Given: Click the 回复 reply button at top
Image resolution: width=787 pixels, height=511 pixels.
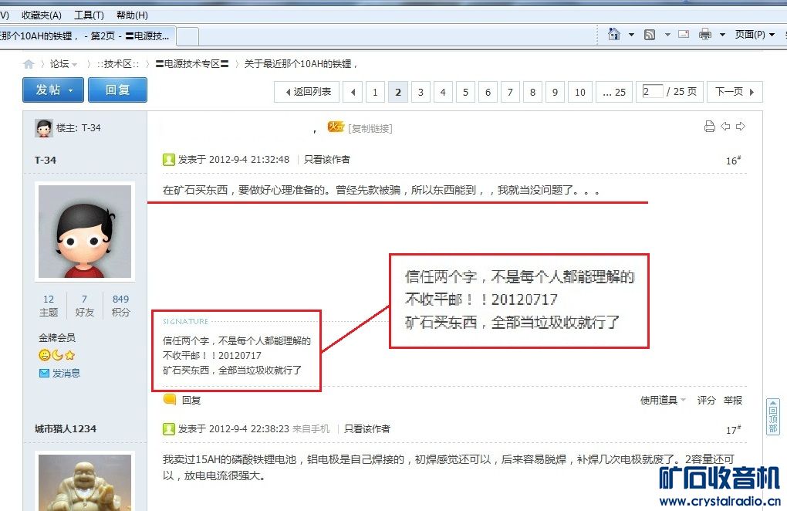Looking at the screenshot, I should (117, 90).
